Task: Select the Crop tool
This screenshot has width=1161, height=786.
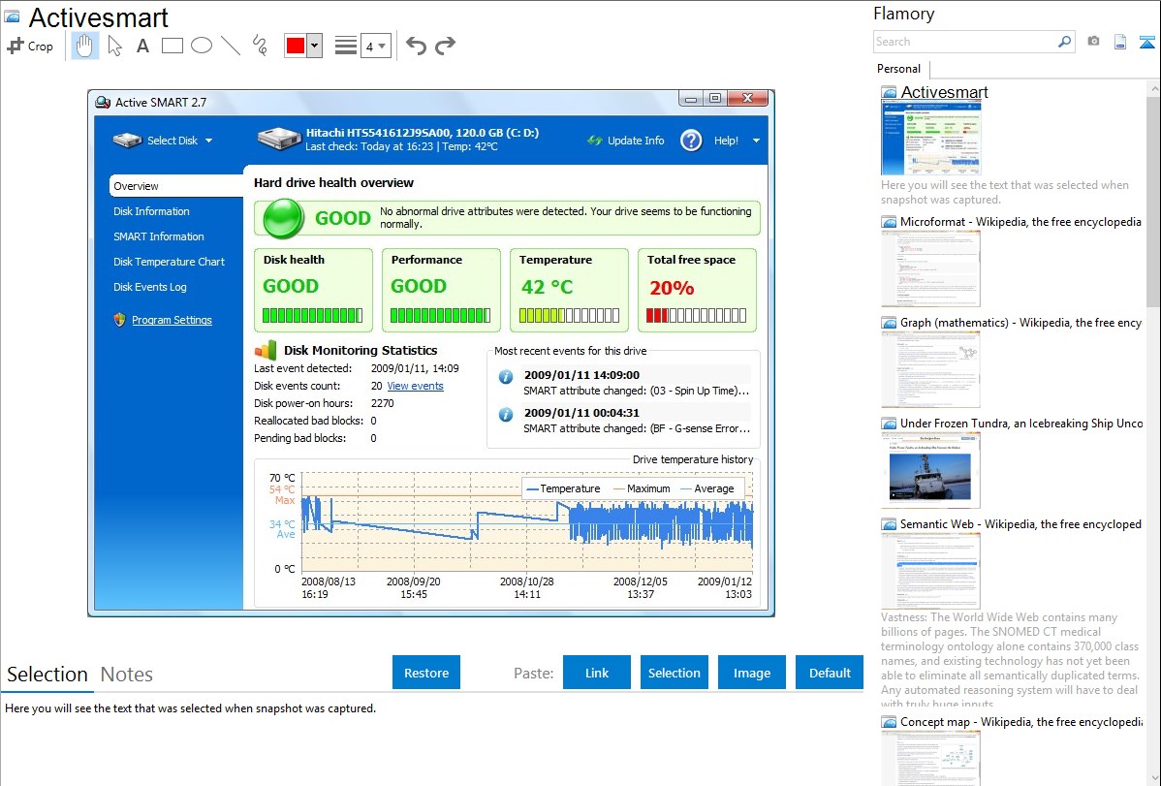Action: pyautogui.click(x=30, y=46)
